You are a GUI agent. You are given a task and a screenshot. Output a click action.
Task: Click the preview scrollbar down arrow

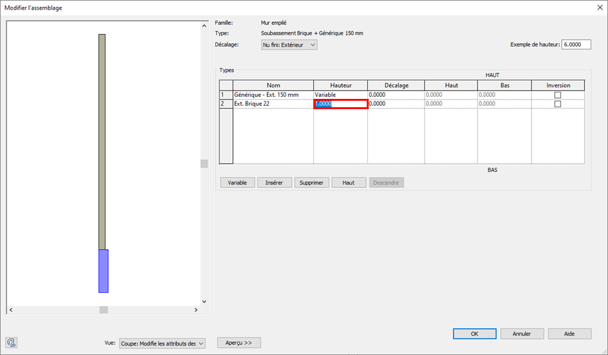(204, 301)
